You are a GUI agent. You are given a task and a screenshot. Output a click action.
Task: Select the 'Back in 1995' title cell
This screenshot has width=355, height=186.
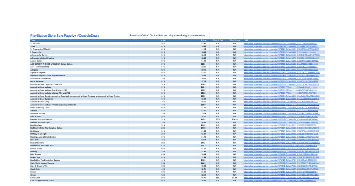(80, 116)
